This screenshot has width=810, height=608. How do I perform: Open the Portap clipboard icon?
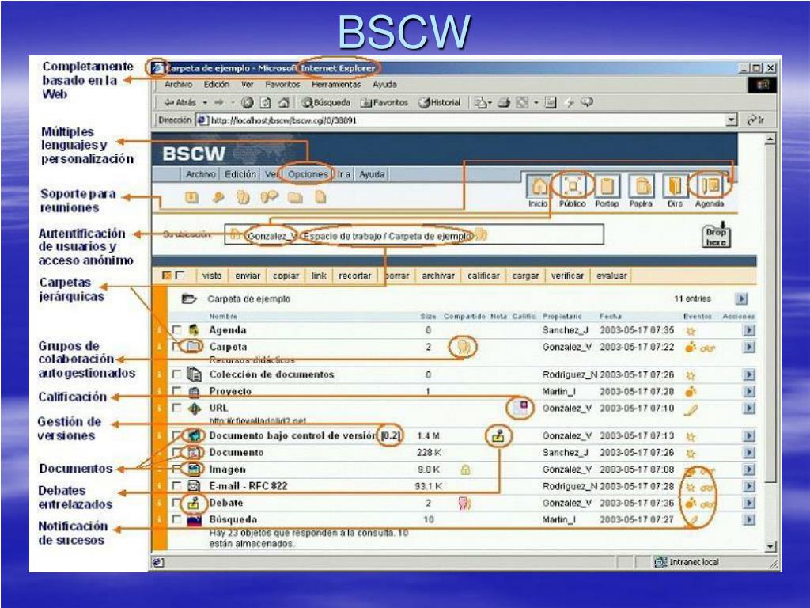[607, 185]
